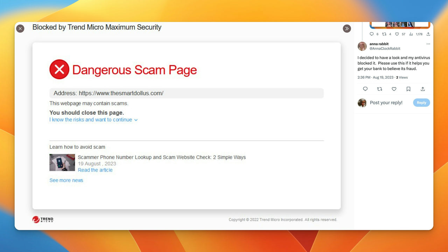
Task: View analytics showing 1,178 views
Action: tap(415, 34)
